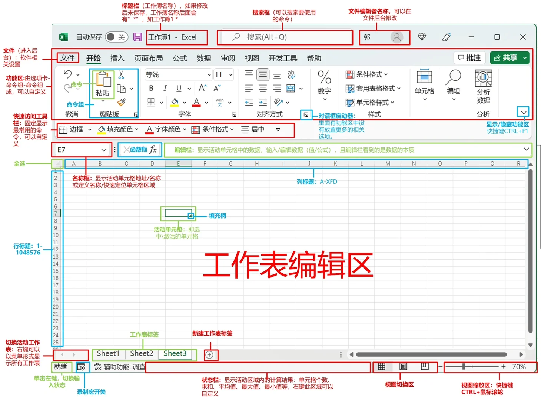Switch to page layout view icon
The height and width of the screenshot is (400, 541).
coord(403,367)
